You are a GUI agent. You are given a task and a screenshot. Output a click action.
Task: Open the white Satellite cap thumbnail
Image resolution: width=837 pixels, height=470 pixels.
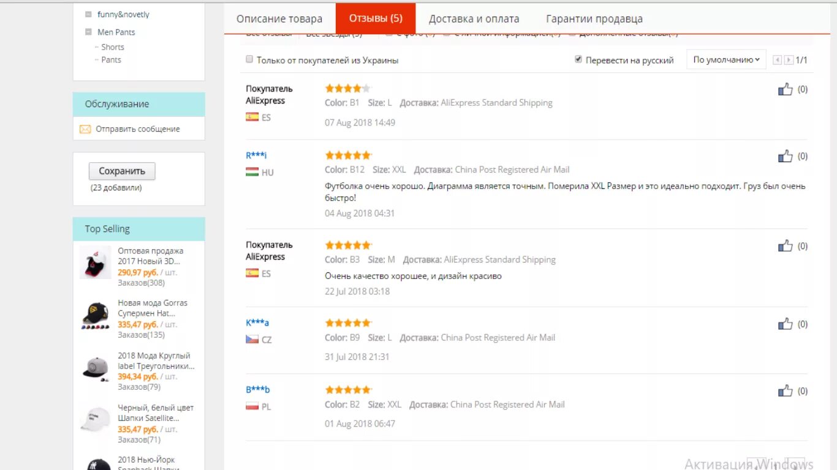(96, 419)
